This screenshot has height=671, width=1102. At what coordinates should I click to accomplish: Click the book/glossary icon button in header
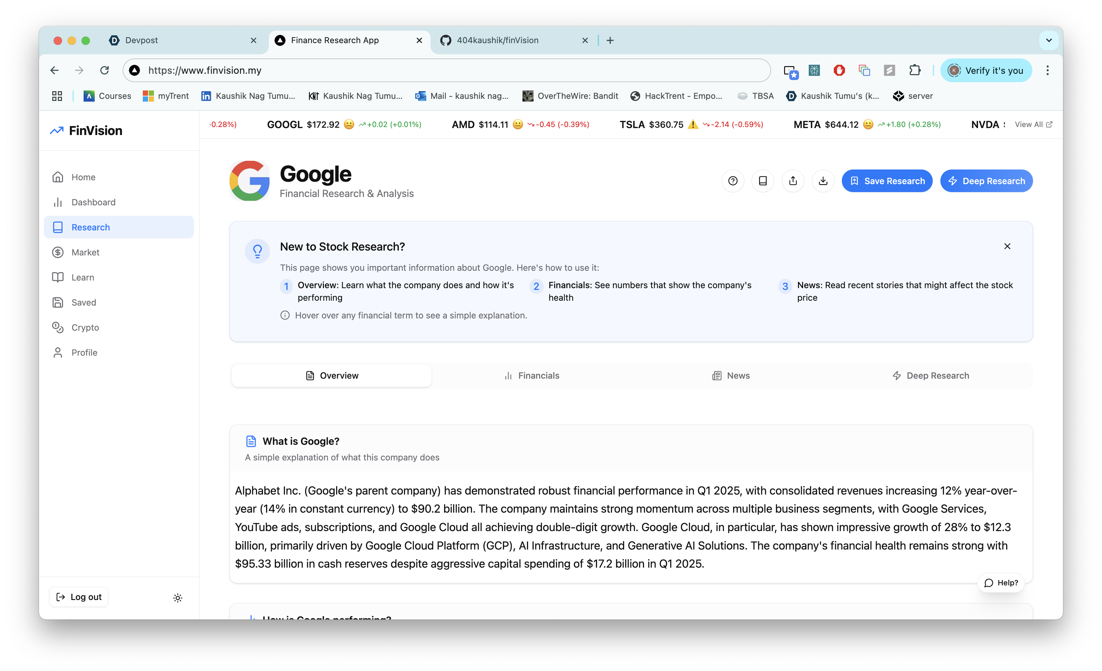click(x=762, y=181)
